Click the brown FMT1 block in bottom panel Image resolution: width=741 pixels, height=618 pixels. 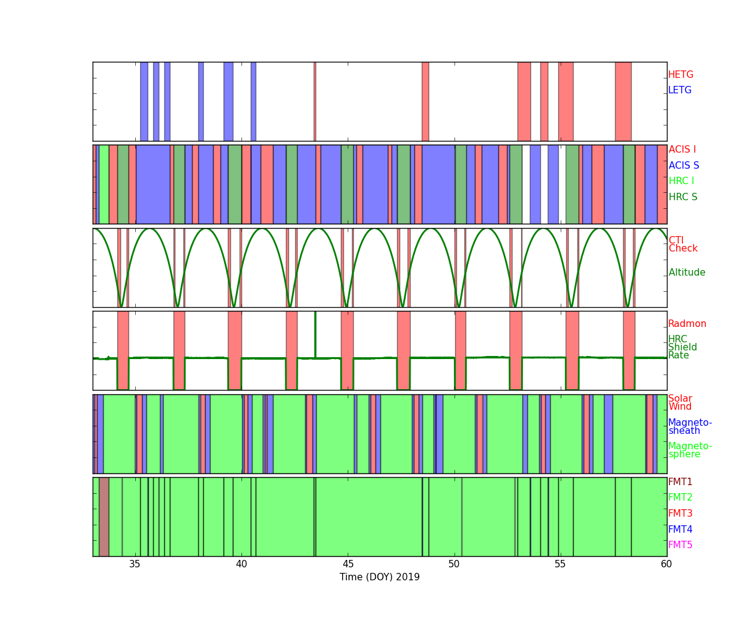[104, 517]
